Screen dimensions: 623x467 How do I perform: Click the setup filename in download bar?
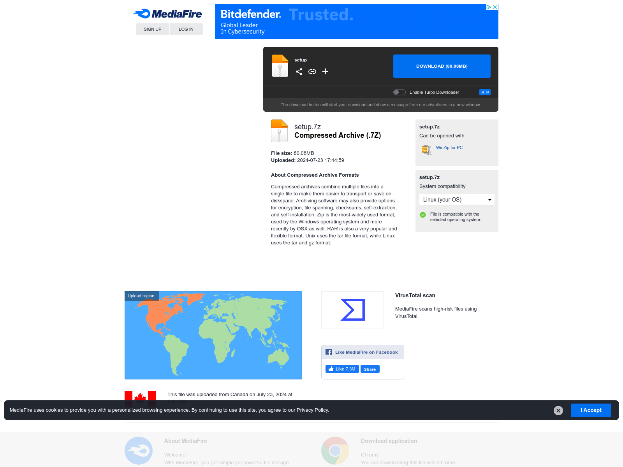[x=301, y=60]
